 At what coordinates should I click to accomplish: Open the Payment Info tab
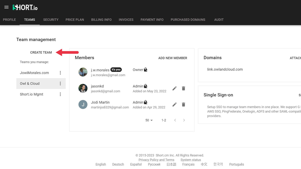coord(152,19)
